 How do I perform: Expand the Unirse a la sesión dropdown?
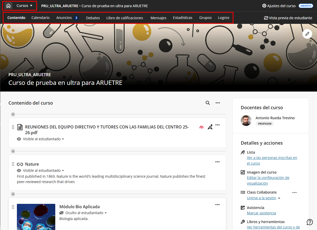point(279,198)
